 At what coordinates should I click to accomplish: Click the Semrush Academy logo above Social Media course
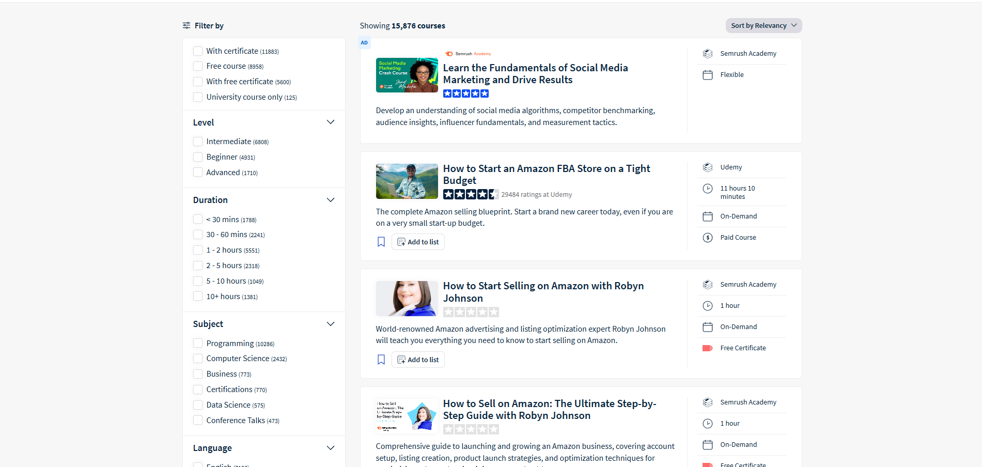(x=467, y=54)
